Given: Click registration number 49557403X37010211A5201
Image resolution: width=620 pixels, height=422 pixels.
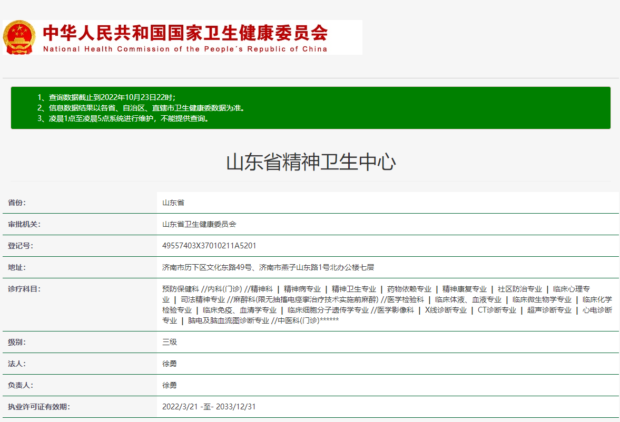Looking at the screenshot, I should click(209, 246).
